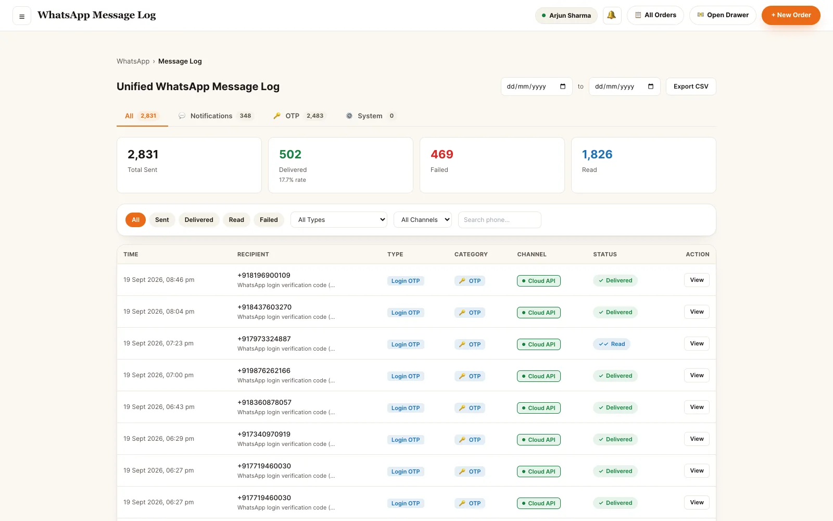The image size is (833, 521).
Task: Filter messages by Delivered status
Action: tap(199, 220)
